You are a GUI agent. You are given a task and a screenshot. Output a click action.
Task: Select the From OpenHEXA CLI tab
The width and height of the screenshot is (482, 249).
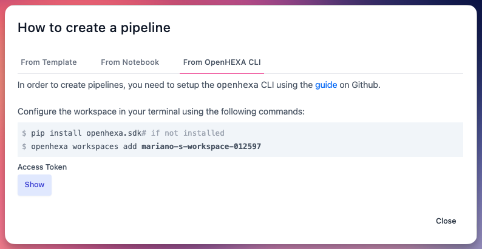click(222, 62)
